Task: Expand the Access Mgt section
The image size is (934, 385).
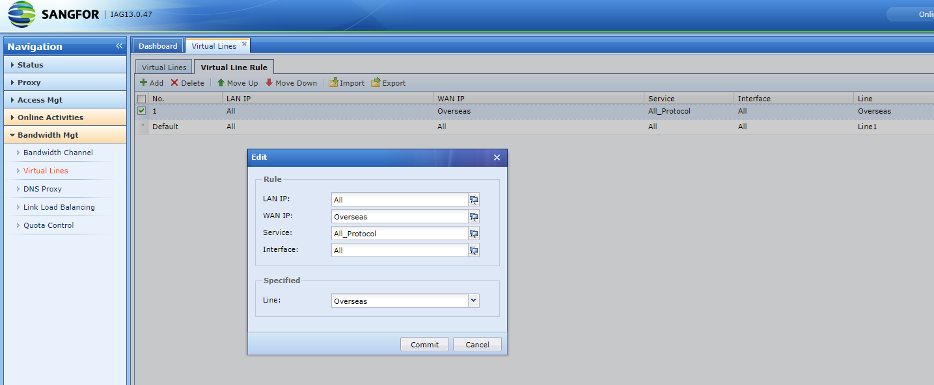Action: coord(65,100)
